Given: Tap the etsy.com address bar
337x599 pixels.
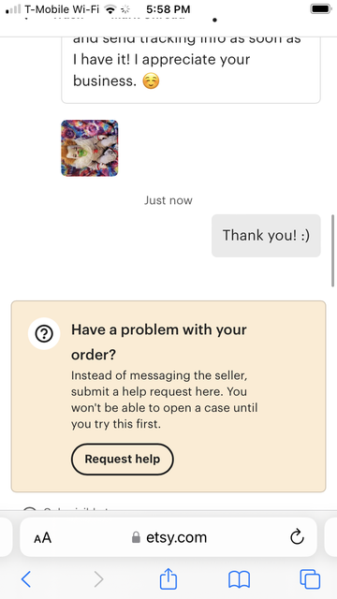Looking at the screenshot, I should click(168, 537).
